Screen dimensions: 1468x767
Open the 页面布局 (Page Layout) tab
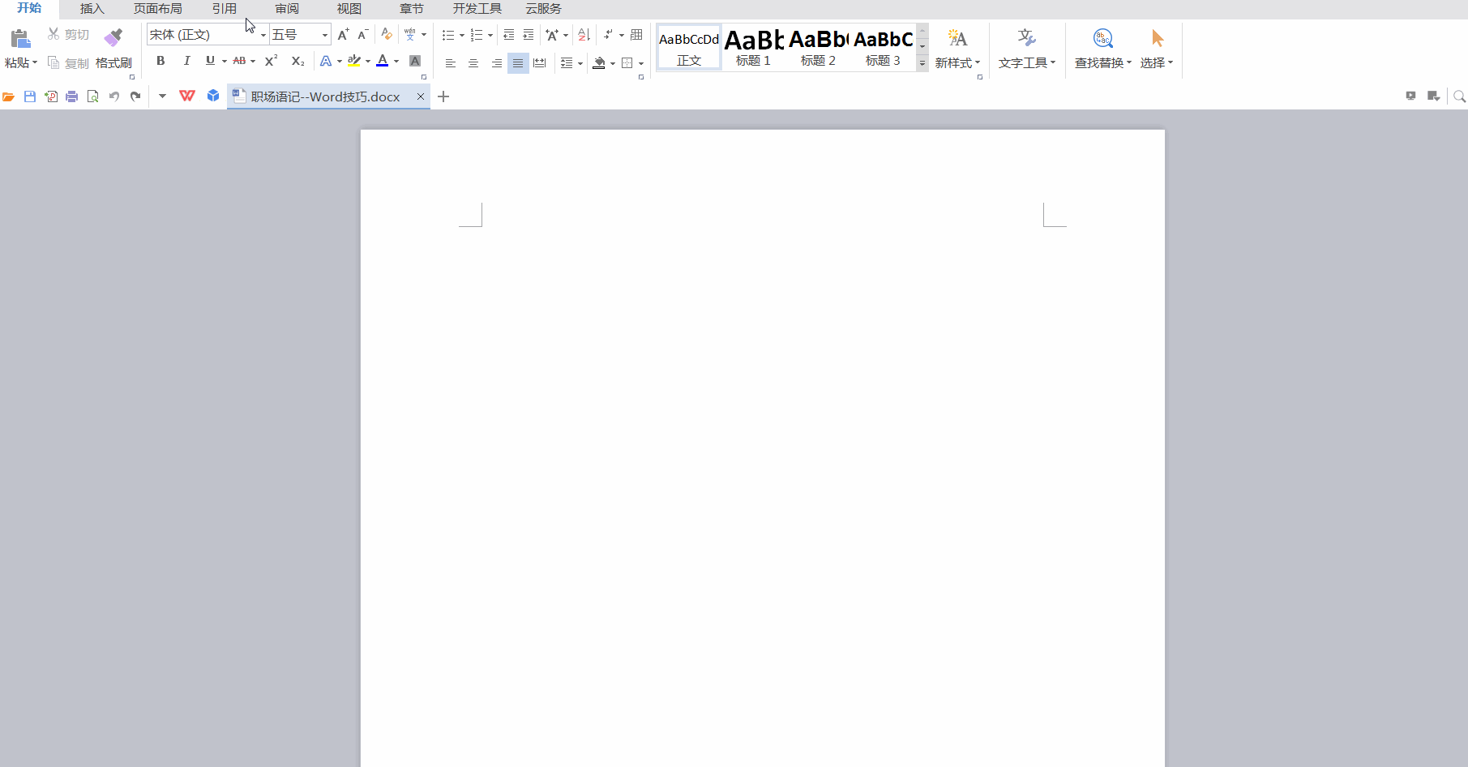click(x=158, y=9)
